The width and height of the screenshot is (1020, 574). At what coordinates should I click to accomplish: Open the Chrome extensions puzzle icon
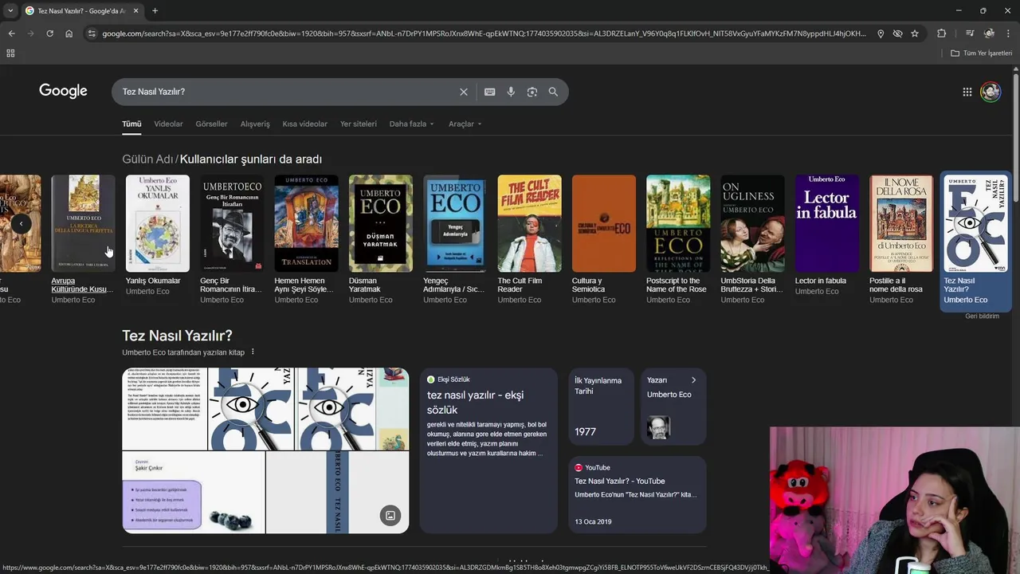pyautogui.click(x=941, y=33)
